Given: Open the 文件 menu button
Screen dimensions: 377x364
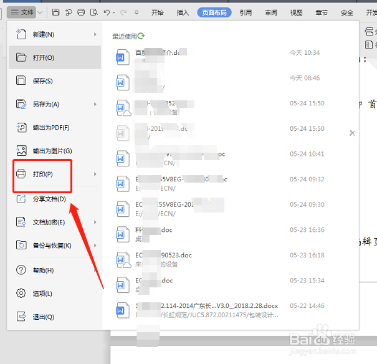Looking at the screenshot, I should click(x=22, y=12).
